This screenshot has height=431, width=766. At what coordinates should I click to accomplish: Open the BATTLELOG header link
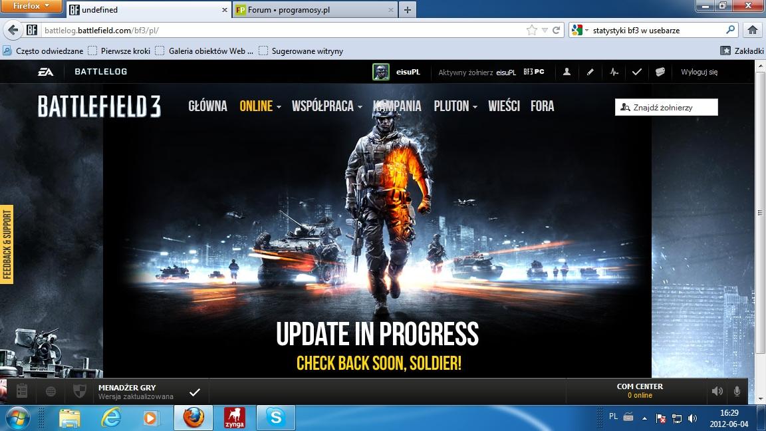tap(100, 71)
